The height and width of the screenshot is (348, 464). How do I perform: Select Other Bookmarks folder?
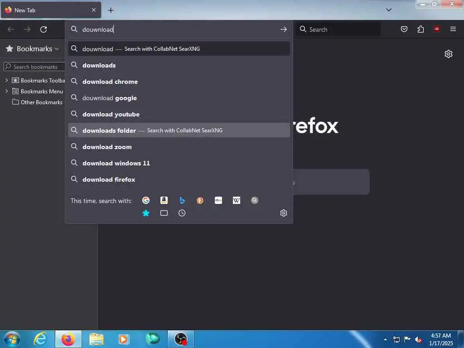pyautogui.click(x=37, y=102)
